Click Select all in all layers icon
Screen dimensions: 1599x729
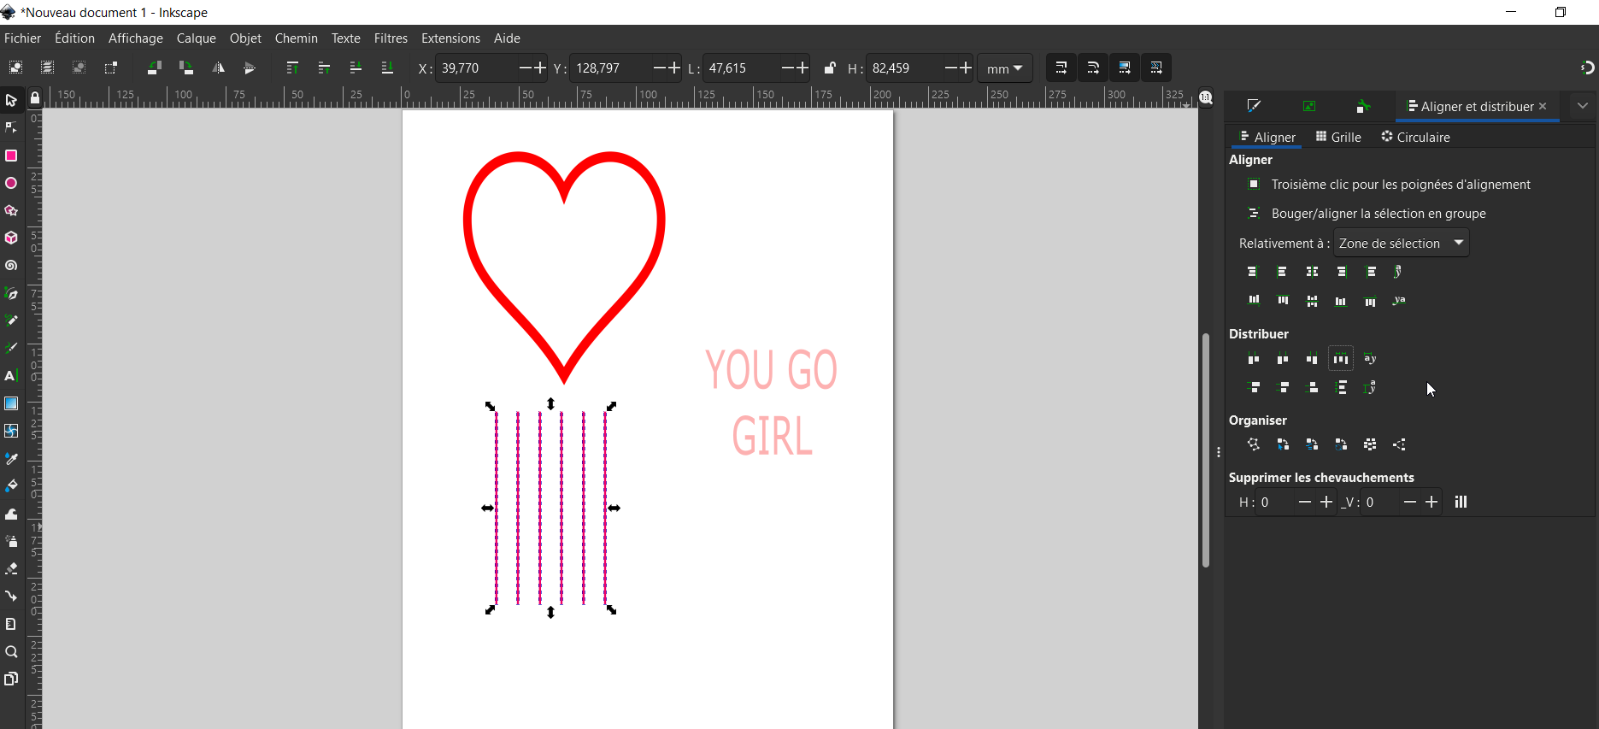click(x=47, y=68)
